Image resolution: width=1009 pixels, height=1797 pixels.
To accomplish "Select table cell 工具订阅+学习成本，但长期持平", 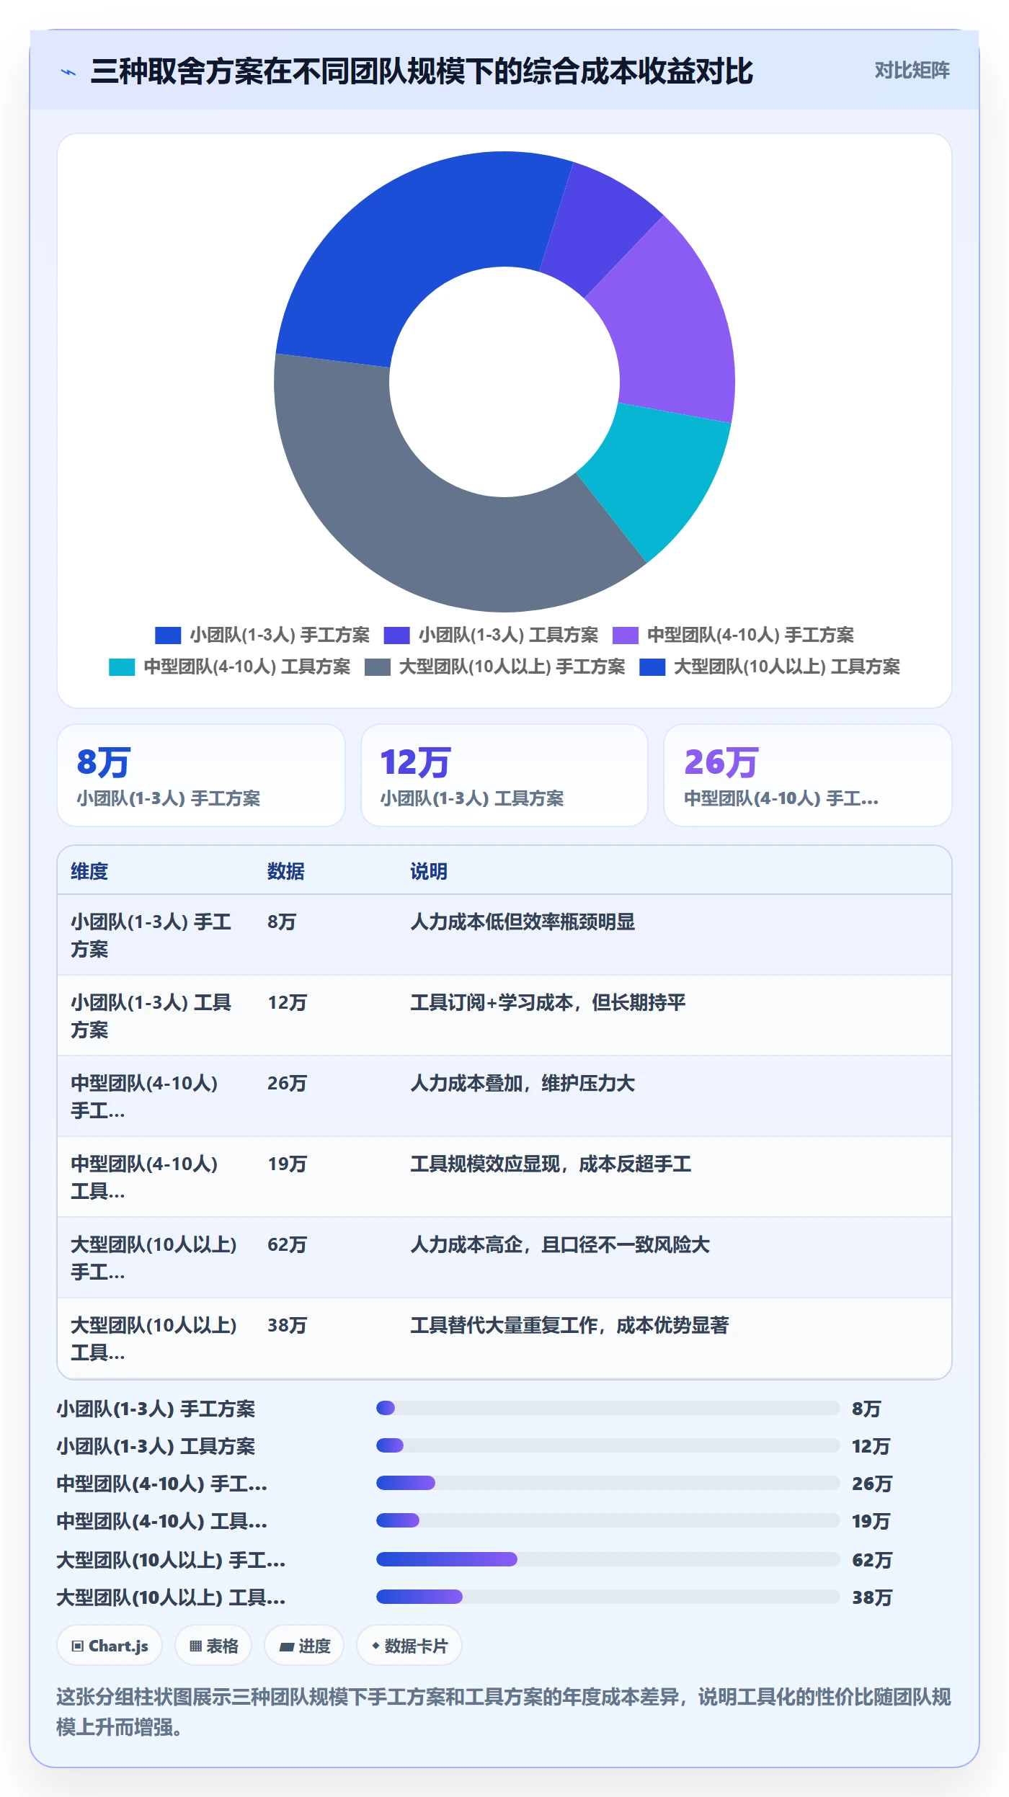I will pyautogui.click(x=548, y=1003).
